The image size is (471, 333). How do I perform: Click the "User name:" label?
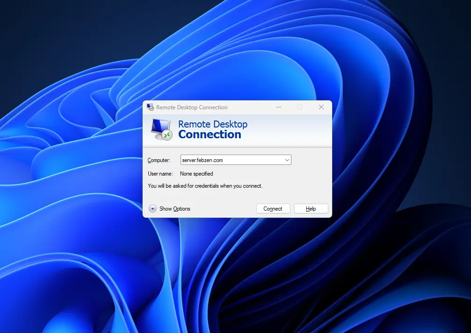coord(160,174)
